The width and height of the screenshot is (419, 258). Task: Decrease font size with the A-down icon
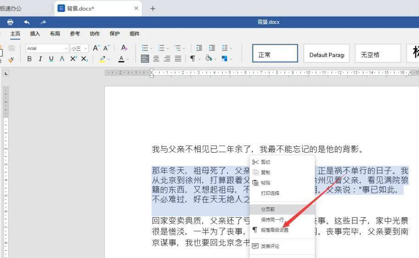coord(106,48)
